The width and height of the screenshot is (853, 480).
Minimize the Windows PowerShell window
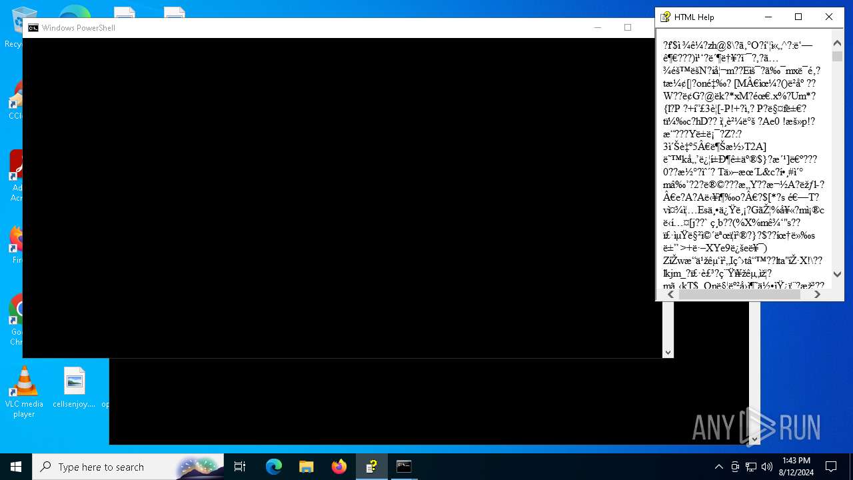point(597,27)
